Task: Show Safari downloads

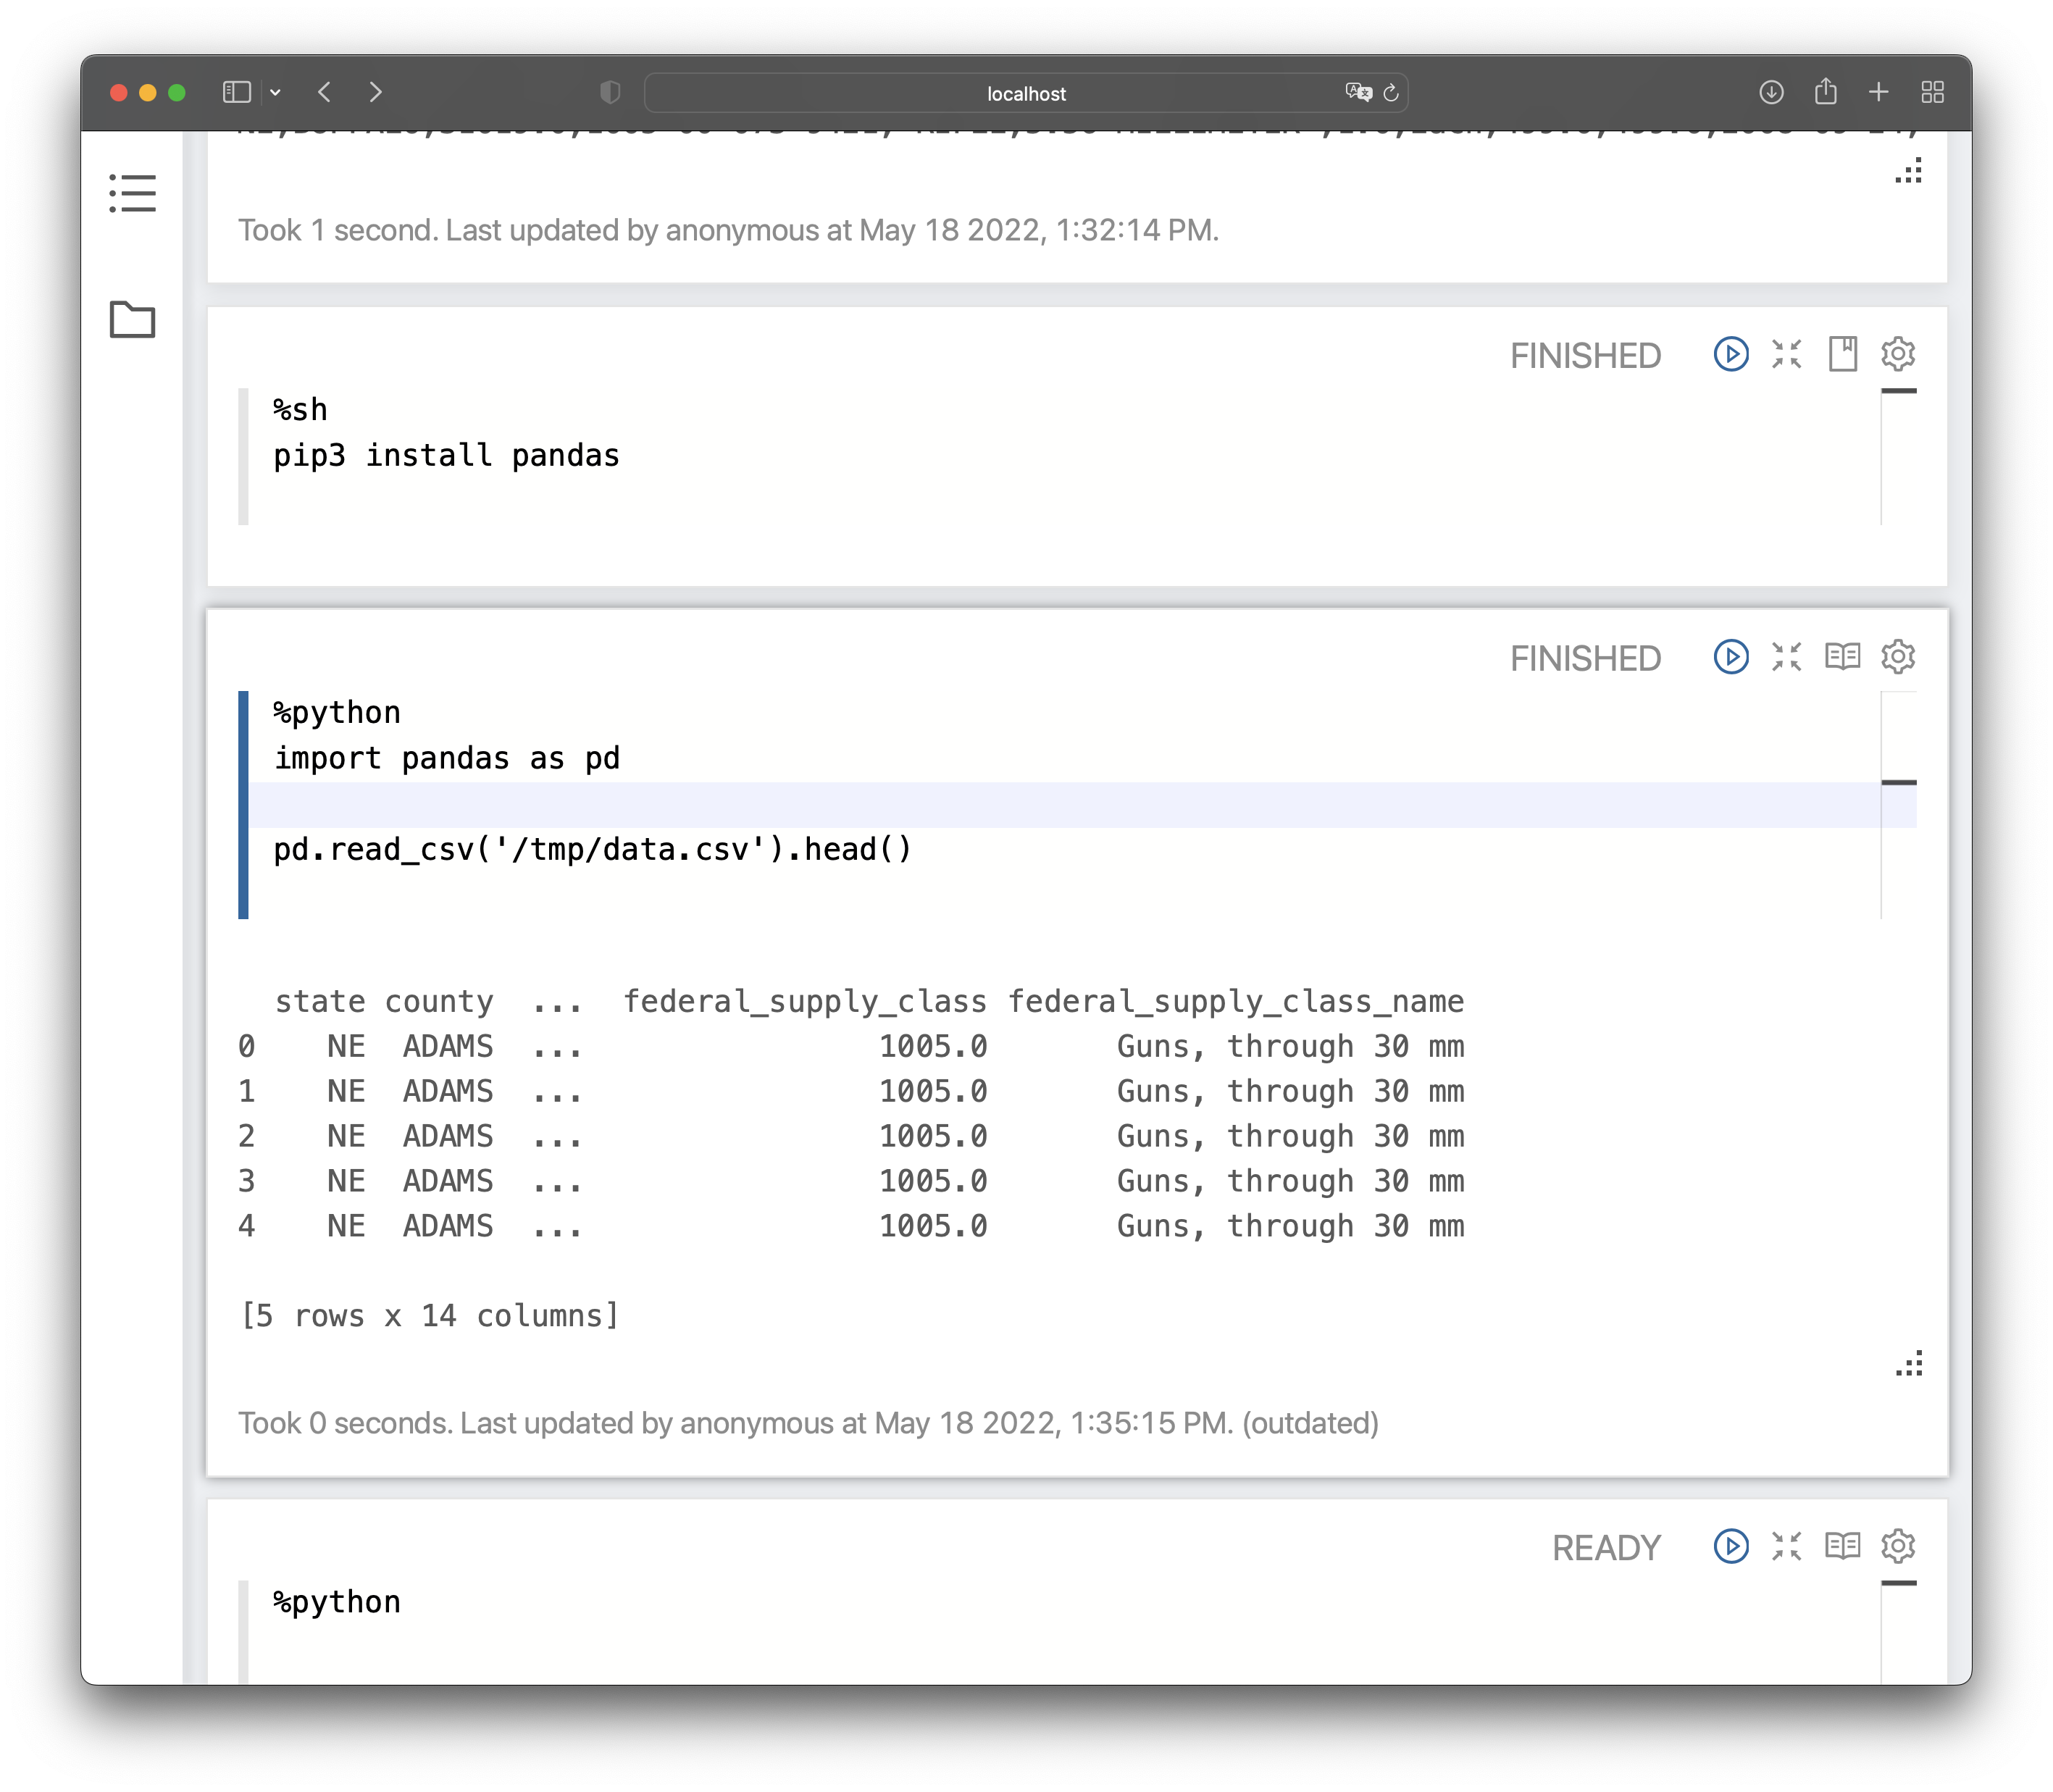Action: click(1771, 92)
